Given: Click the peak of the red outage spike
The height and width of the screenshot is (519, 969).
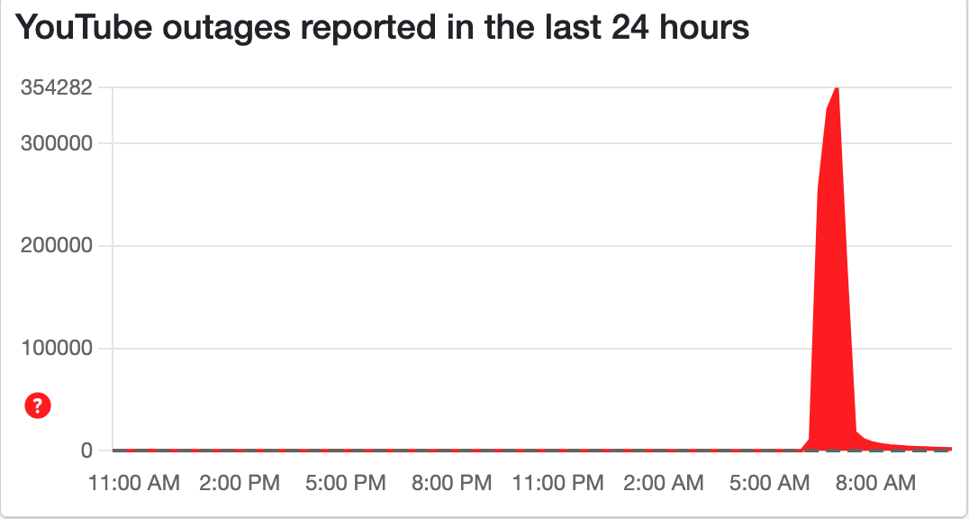Looking at the screenshot, I should point(838,90).
